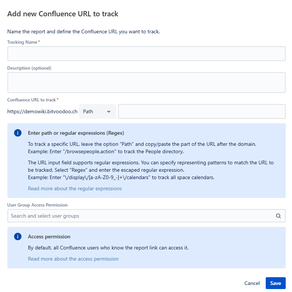Cancel the dialog

click(x=252, y=283)
